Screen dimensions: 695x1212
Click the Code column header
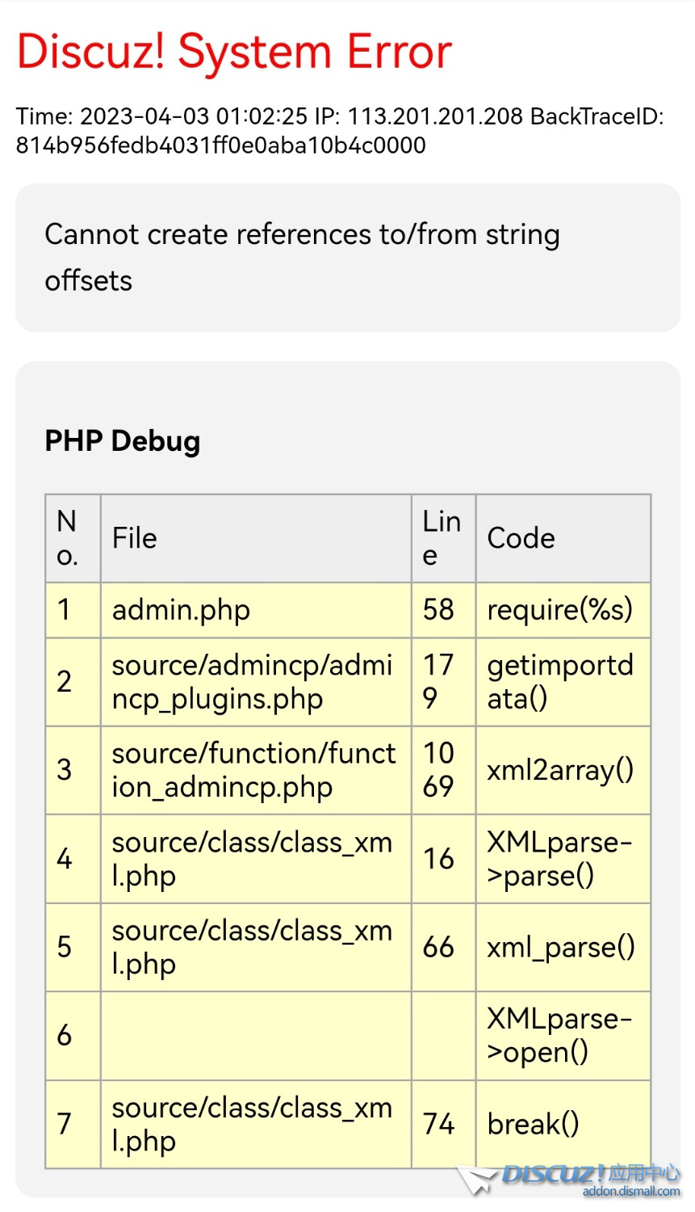521,538
